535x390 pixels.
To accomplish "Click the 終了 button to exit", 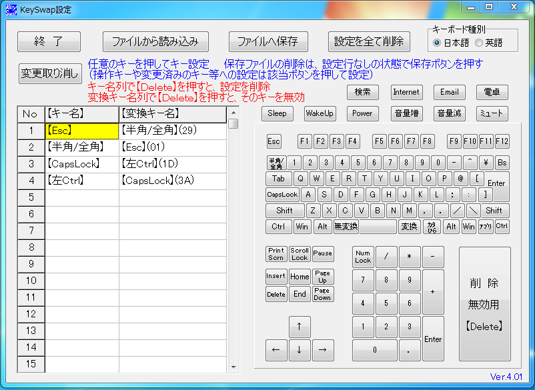I will point(49,41).
